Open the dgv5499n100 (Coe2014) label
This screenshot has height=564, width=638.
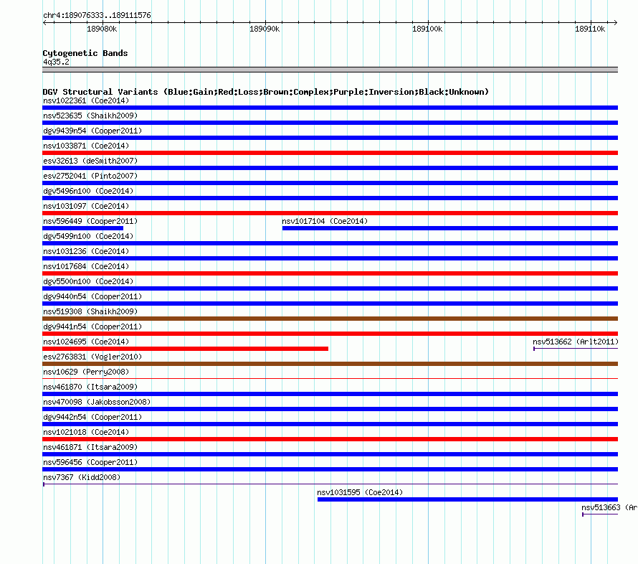[88, 236]
